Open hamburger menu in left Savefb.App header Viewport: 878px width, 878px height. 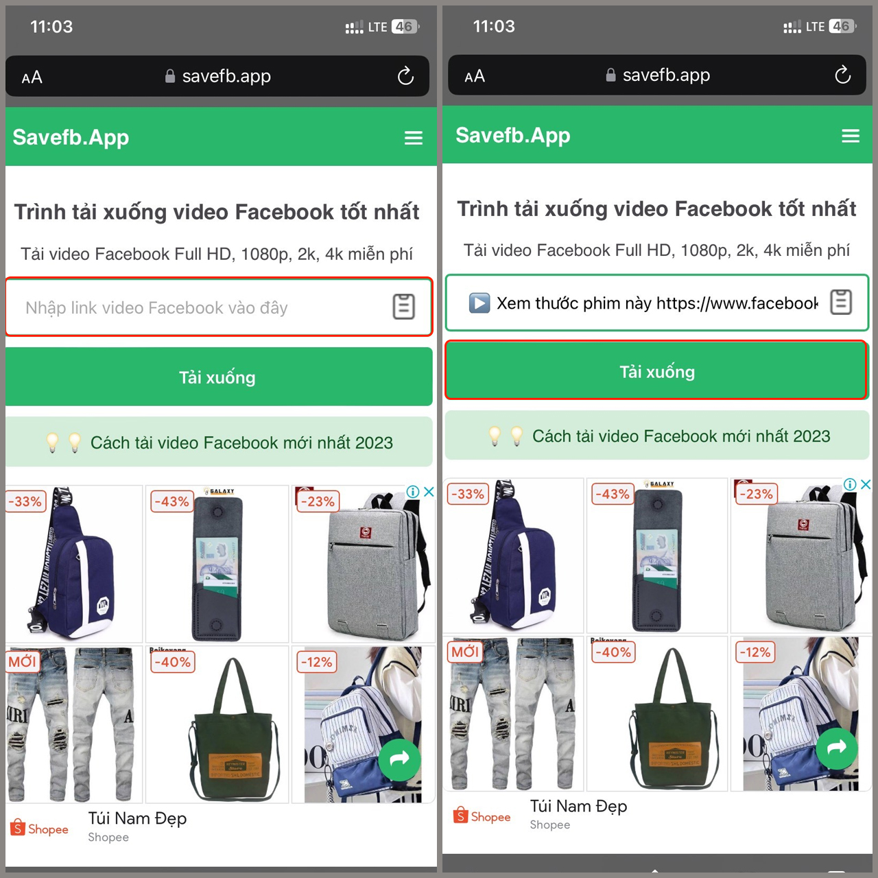coord(414,138)
